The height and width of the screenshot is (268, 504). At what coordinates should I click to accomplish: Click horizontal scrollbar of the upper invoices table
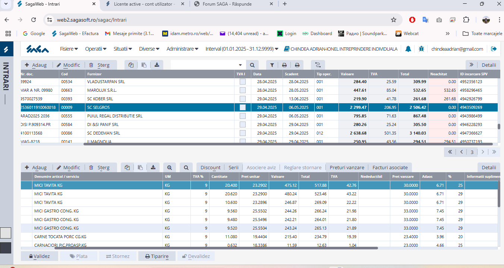288,144
